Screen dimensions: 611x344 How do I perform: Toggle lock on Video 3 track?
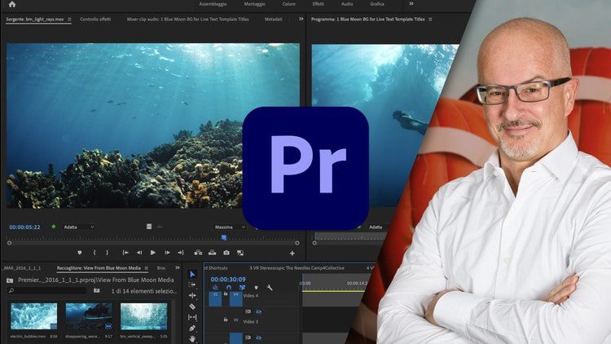[x=226, y=320]
